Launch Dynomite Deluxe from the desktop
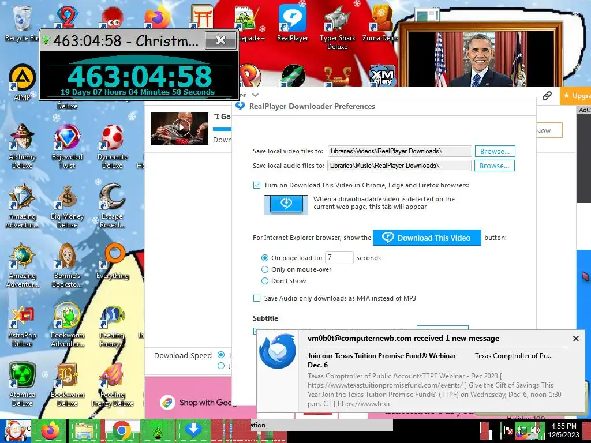The width and height of the screenshot is (591, 443). click(x=113, y=146)
